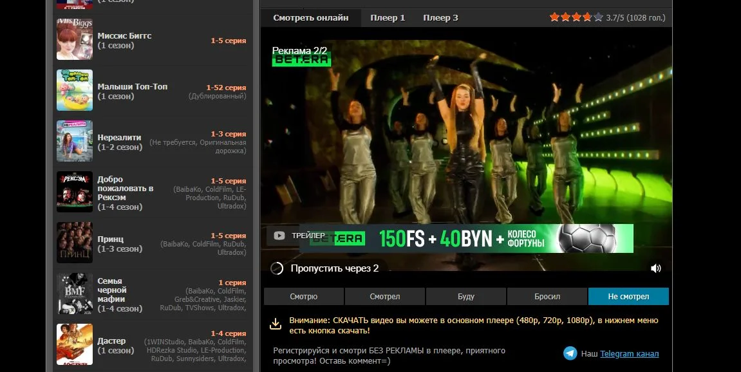This screenshot has height=372, width=741.
Task: Open the Telegram канал link
Action: pyautogui.click(x=630, y=353)
